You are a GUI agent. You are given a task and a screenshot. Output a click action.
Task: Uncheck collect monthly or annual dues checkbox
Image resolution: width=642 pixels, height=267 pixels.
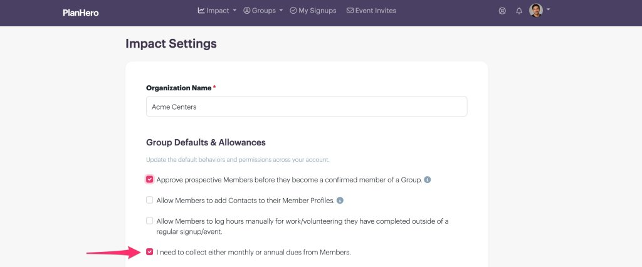coord(149,252)
